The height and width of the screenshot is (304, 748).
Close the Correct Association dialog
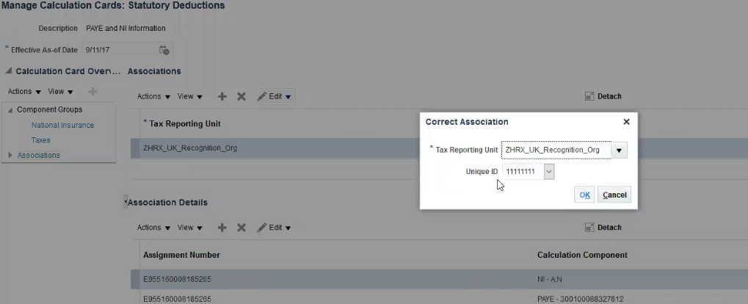[626, 122]
